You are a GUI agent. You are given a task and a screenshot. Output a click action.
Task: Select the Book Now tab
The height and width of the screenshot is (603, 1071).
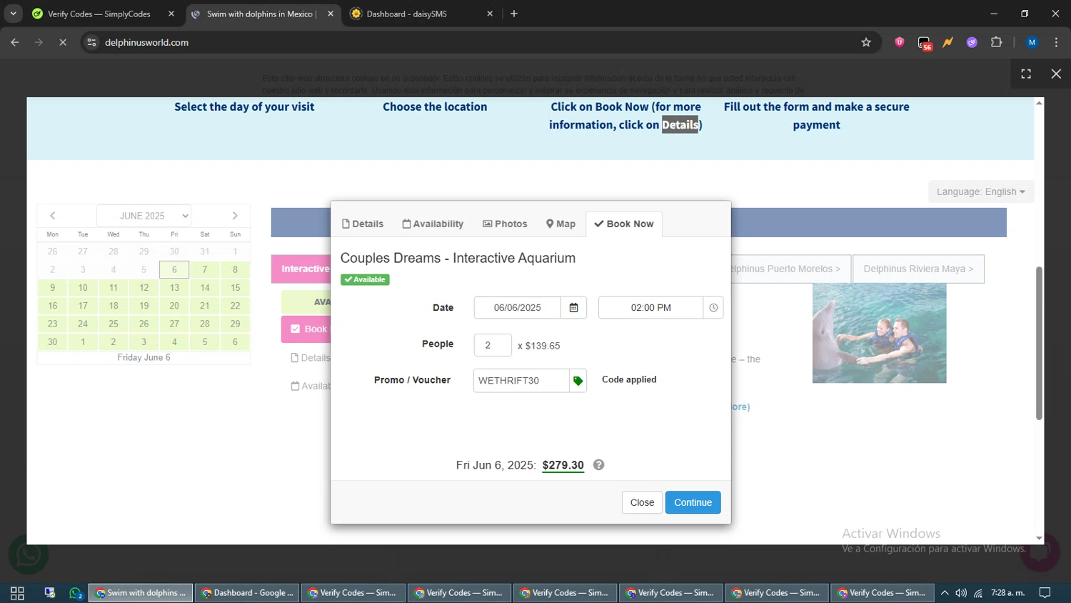click(x=624, y=224)
